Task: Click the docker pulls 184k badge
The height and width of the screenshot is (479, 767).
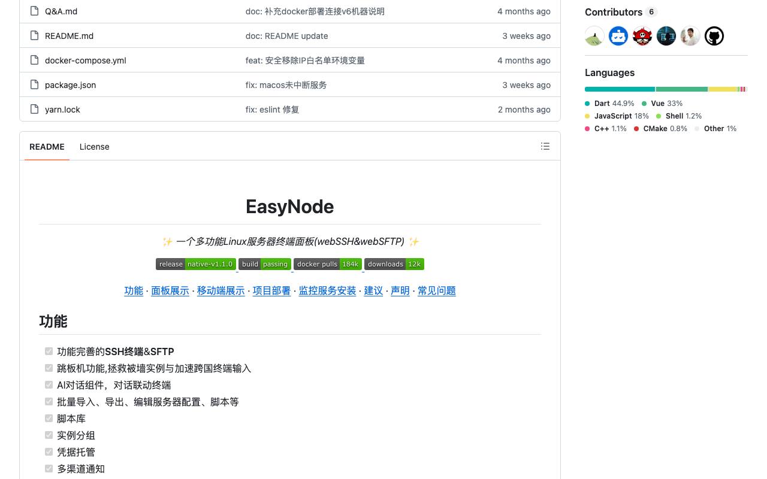Action: [x=328, y=264]
